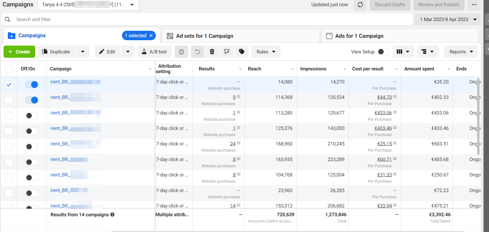
Task: Toggle the View Setup switch
Action: [x=384, y=52]
